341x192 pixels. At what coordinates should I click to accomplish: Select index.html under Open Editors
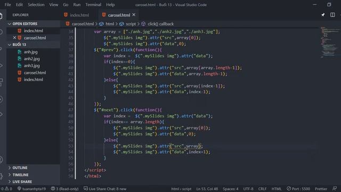point(33,31)
